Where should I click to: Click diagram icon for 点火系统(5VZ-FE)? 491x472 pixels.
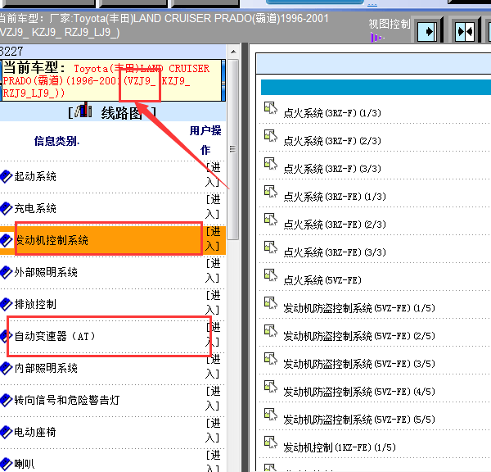coord(271,275)
